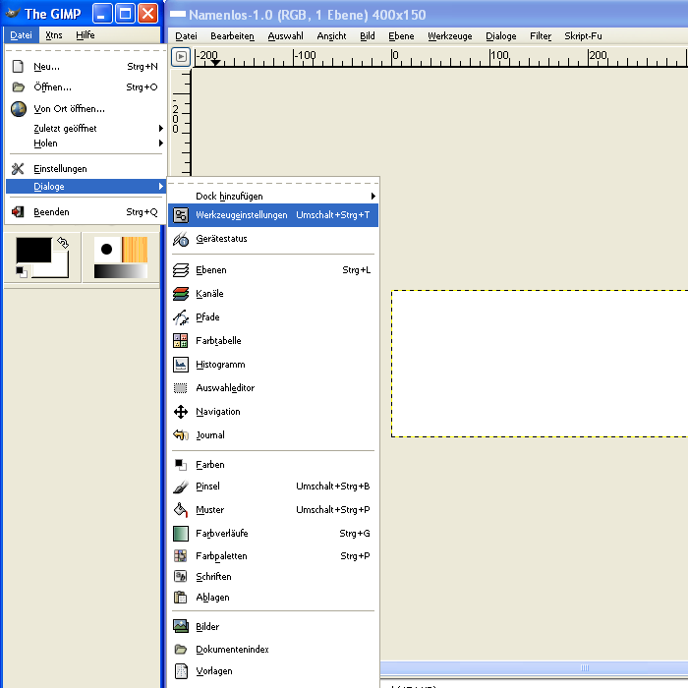Open the Werkzeuge menu
This screenshot has height=688, width=688.
450,36
